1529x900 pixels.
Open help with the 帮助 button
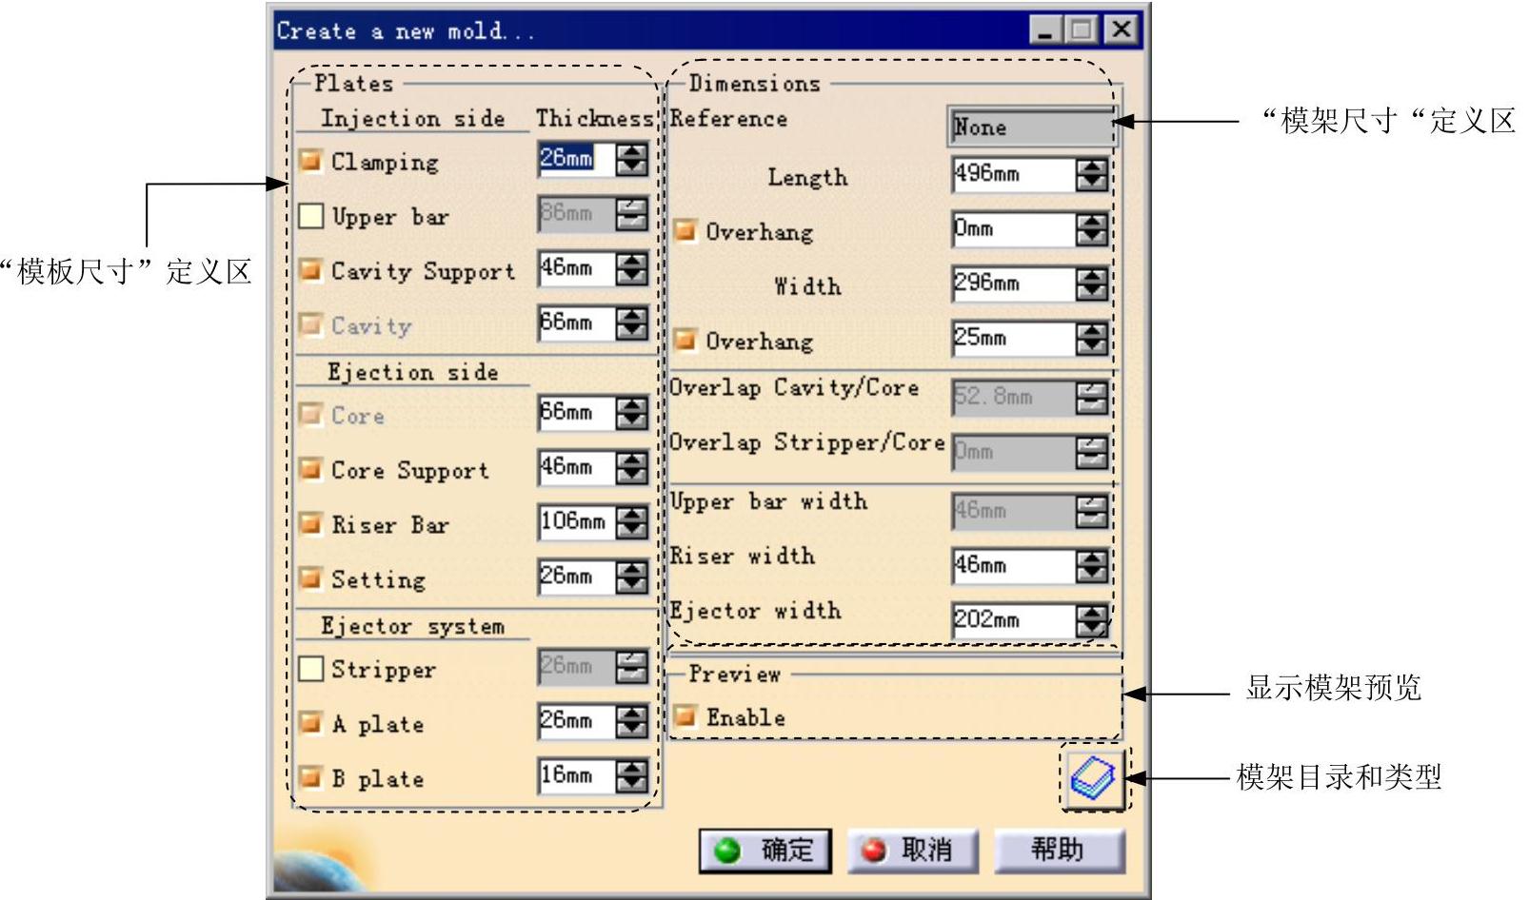click(x=1060, y=850)
